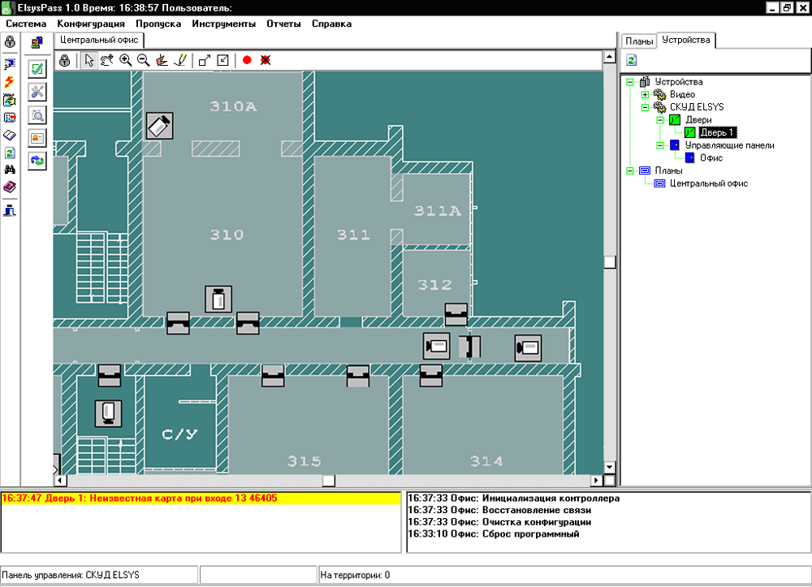Switch to the Планы tab
Viewport: 812px width, 587px height.
pyautogui.click(x=638, y=41)
